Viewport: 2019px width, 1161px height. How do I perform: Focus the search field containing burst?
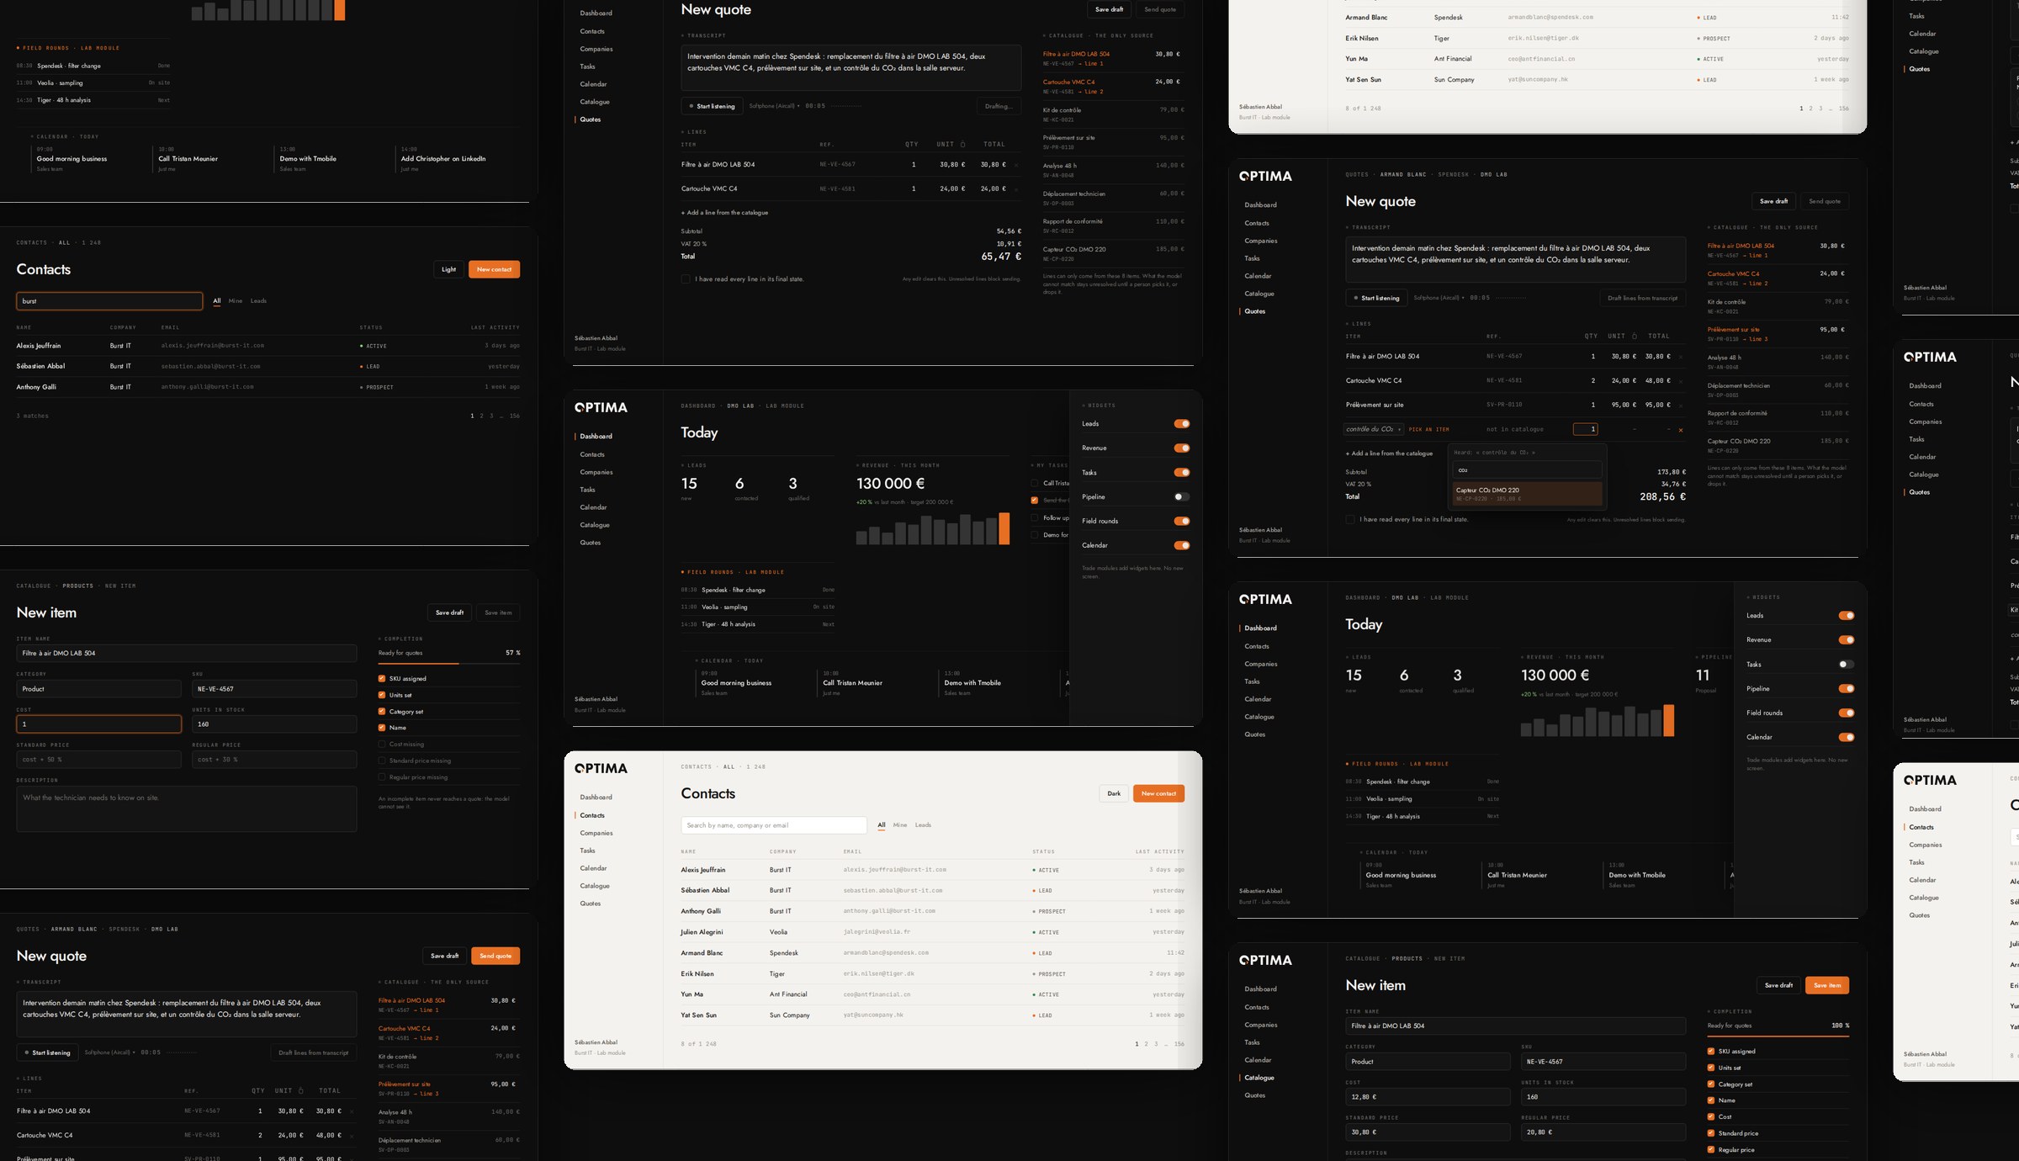pos(109,301)
